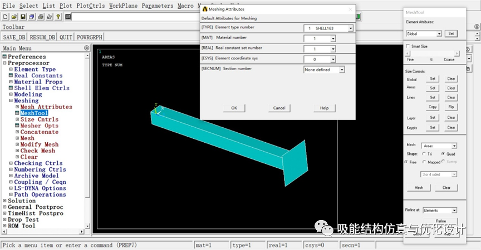The width and height of the screenshot is (481, 250).
Task: Expand the Solution tree node
Action: tap(4, 201)
